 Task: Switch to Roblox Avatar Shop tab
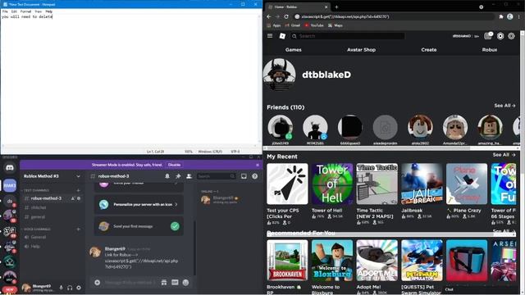(x=361, y=49)
